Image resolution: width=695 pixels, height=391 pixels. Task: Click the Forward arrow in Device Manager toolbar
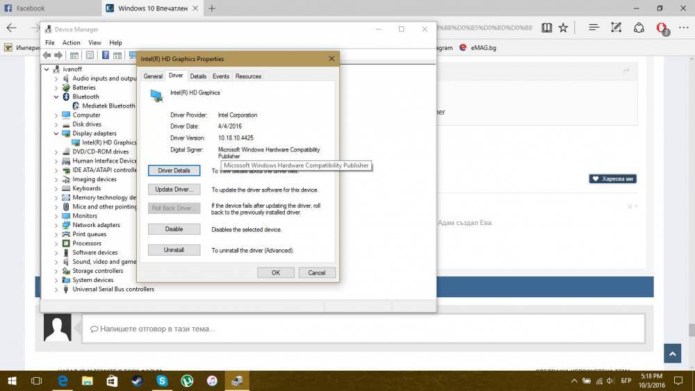(58, 56)
